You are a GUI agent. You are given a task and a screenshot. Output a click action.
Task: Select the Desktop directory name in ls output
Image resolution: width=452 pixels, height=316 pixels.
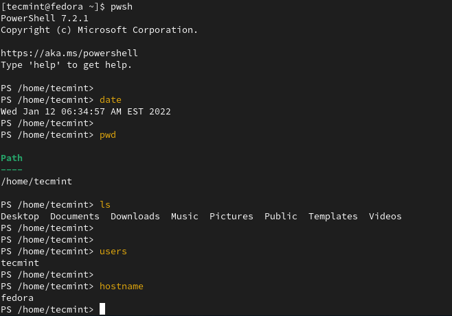coord(20,216)
